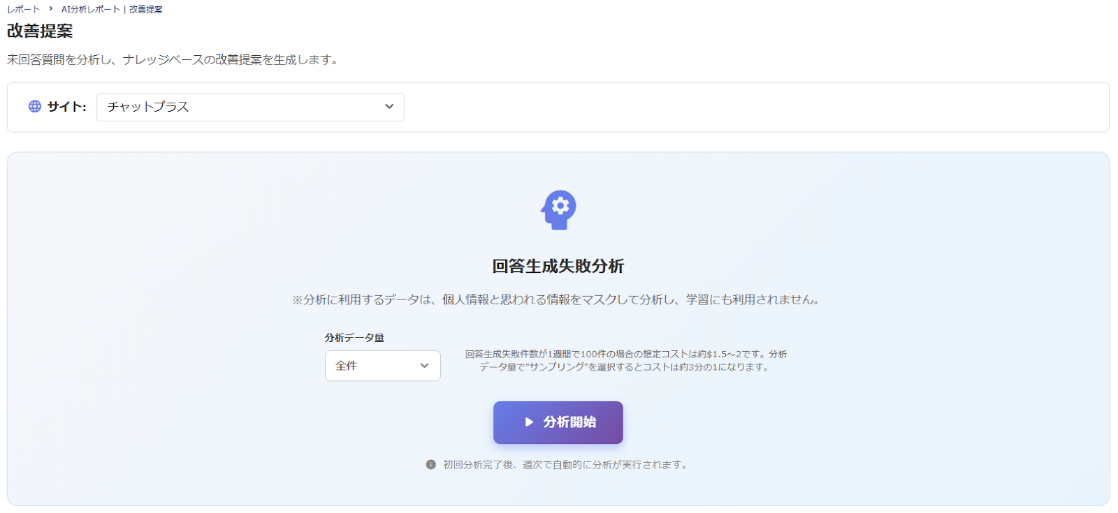This screenshot has height=513, width=1118.
Task: Open the サイト dropdown showing チャットプラス
Action: pyautogui.click(x=249, y=107)
